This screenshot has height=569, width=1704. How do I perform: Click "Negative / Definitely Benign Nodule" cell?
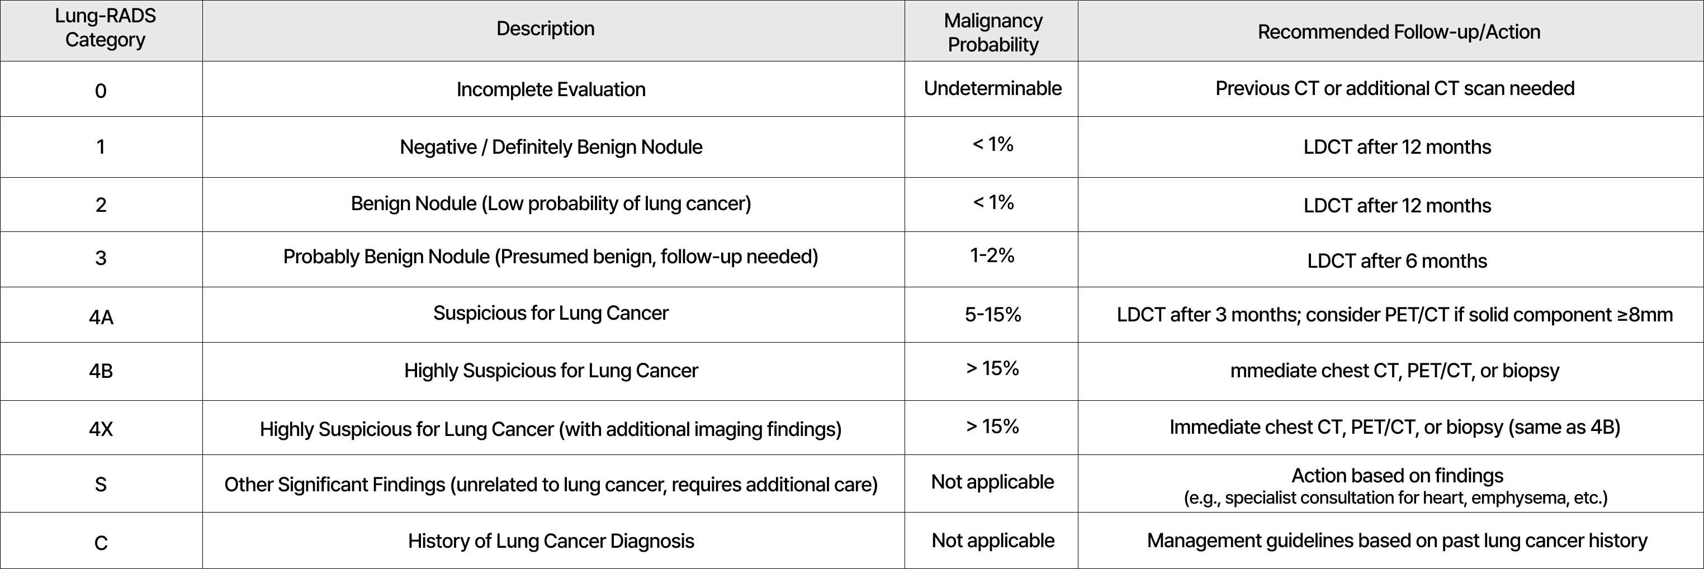point(550,147)
